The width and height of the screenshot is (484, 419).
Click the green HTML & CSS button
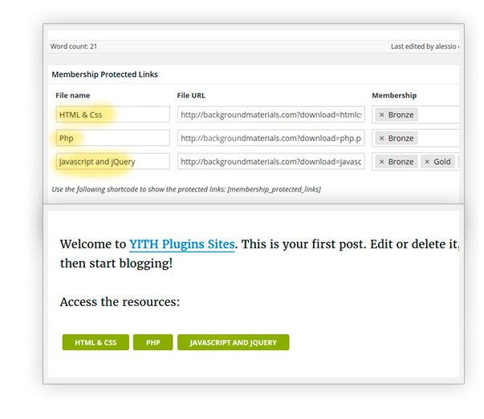(96, 342)
